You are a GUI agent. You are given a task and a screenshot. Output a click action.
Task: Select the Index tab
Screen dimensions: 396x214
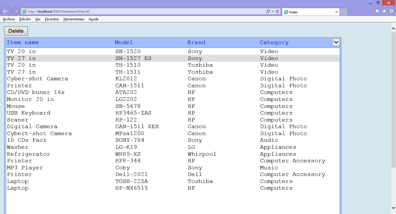[x=310, y=12]
